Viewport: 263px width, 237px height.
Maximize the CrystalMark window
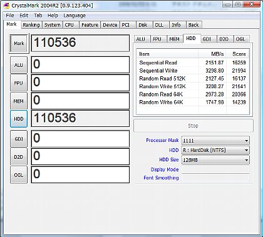coord(238,4)
